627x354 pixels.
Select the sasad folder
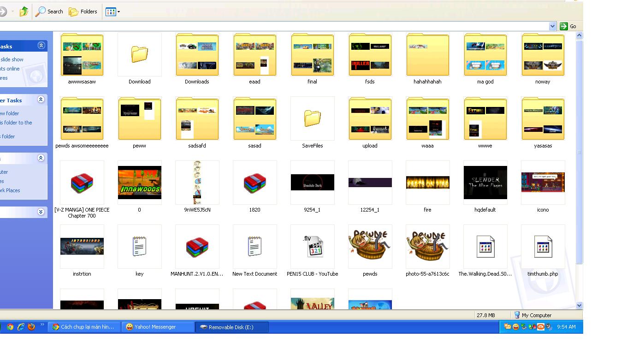pos(255,123)
